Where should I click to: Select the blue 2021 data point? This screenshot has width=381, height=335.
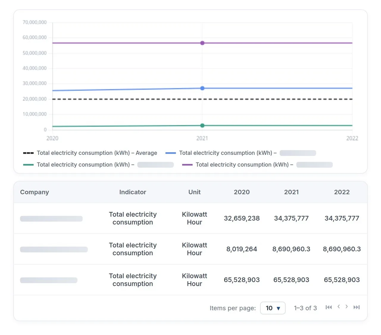pos(202,88)
